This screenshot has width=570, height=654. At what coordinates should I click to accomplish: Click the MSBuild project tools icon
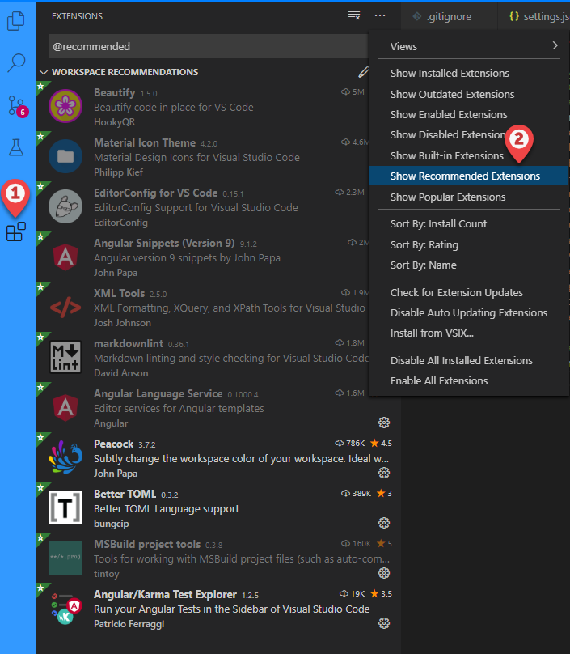[65, 558]
